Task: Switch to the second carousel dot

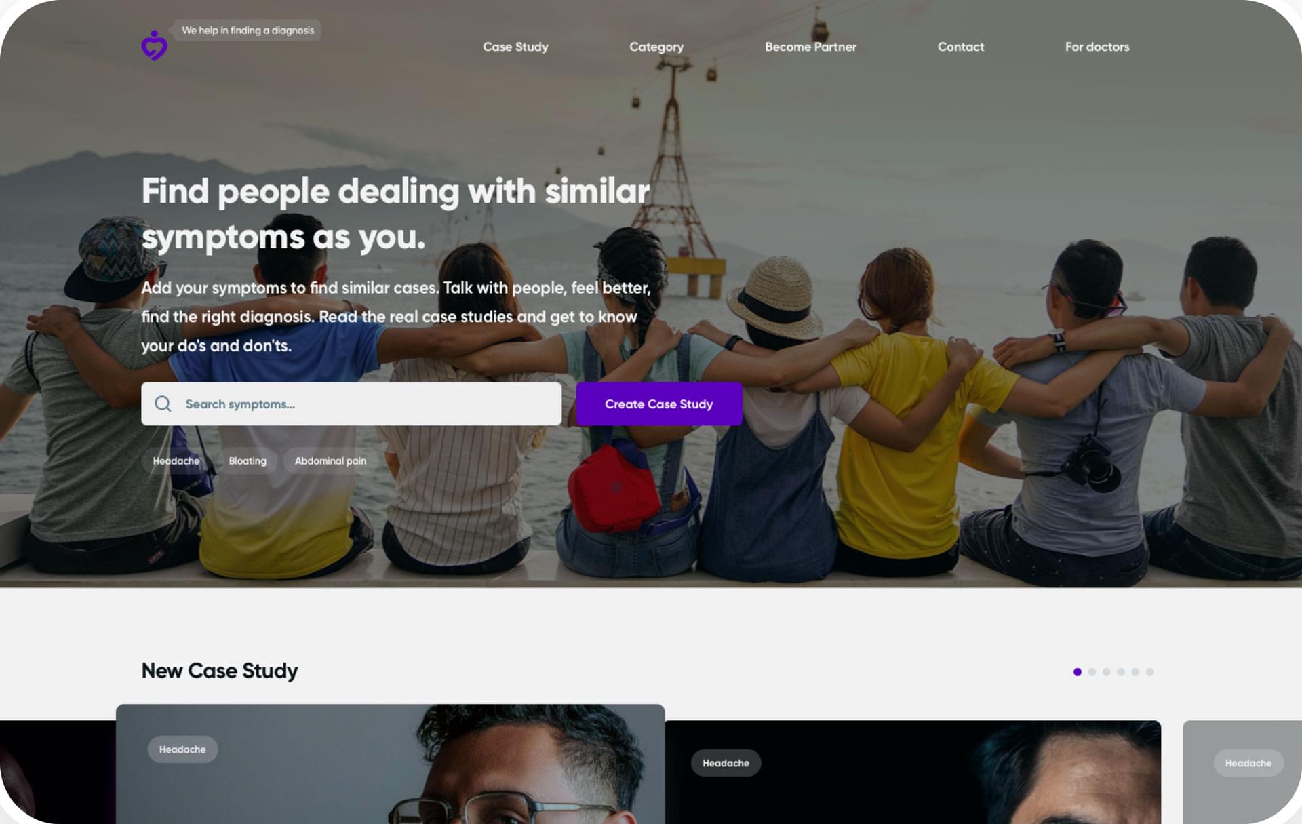Action: tap(1092, 672)
